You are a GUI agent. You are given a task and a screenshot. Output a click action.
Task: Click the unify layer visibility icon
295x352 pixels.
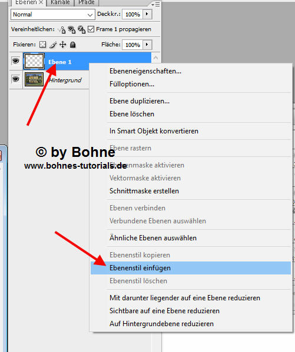coord(72,29)
